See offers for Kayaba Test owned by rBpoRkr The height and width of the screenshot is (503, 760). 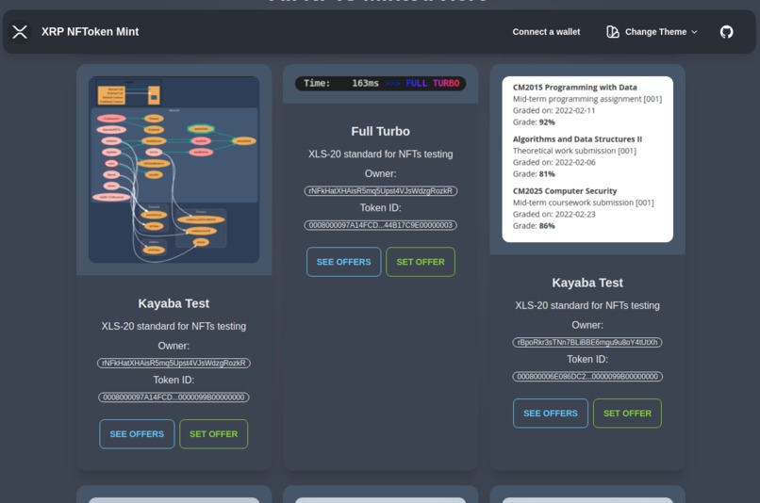pyautogui.click(x=551, y=414)
